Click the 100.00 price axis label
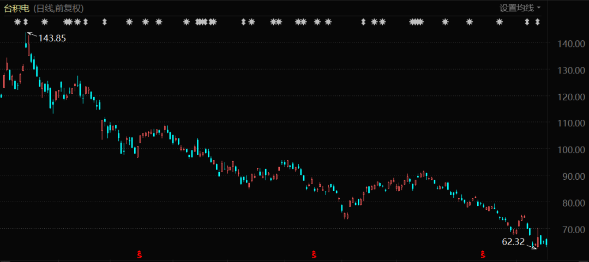Screen dimensions: 589x262 point(567,150)
